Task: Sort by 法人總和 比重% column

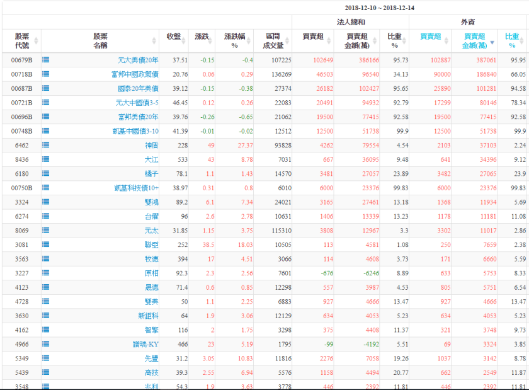Action: tap(395, 41)
